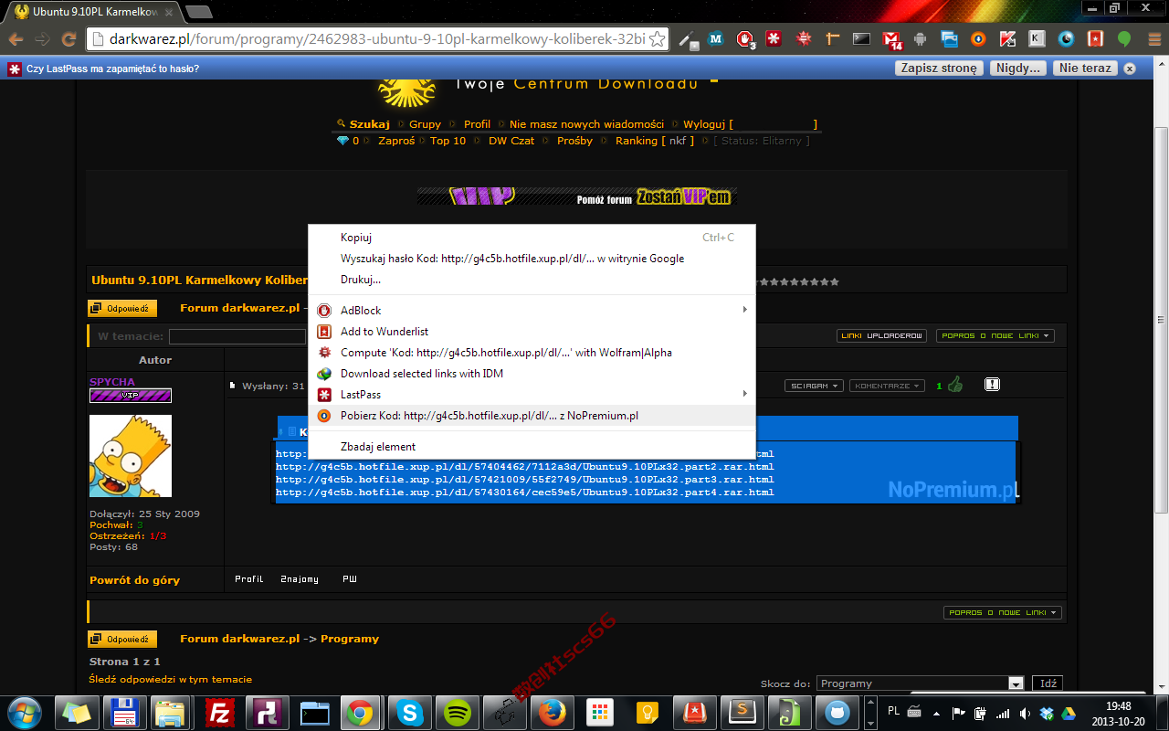Click the LastPass extension icon in the toolbar
This screenshot has height=731, width=1169.
774,39
